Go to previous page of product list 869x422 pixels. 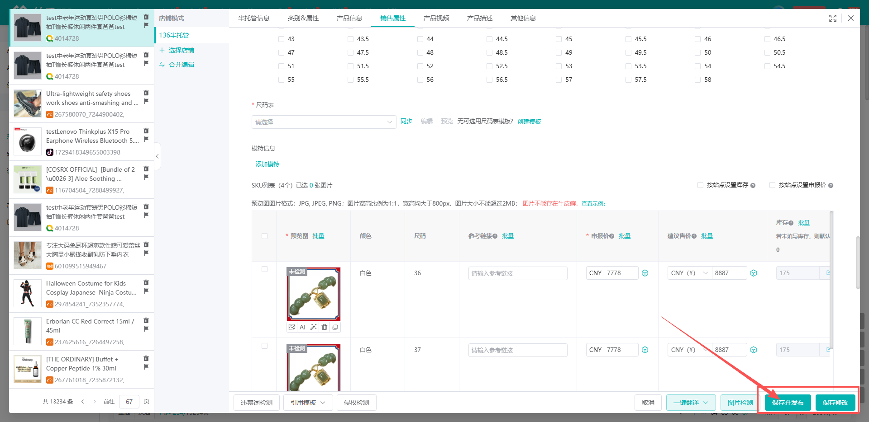click(x=82, y=401)
